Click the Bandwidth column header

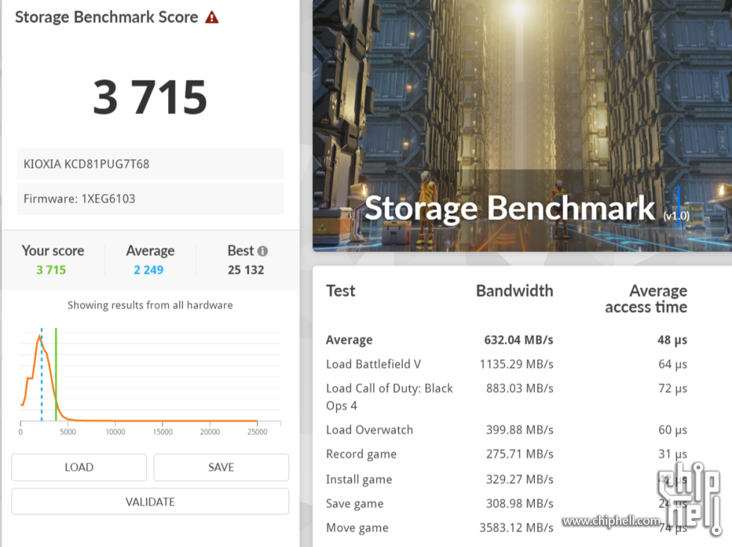coord(515,291)
